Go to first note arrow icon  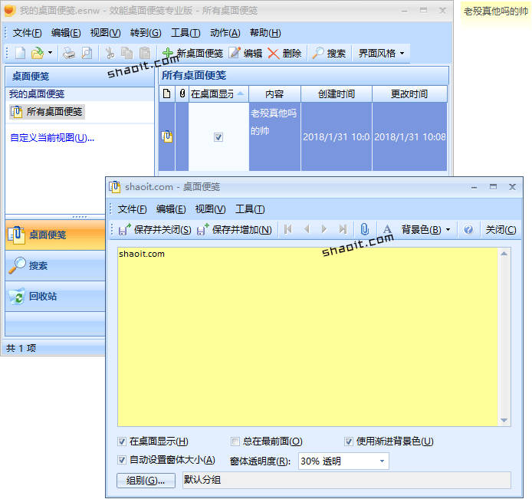tap(288, 230)
